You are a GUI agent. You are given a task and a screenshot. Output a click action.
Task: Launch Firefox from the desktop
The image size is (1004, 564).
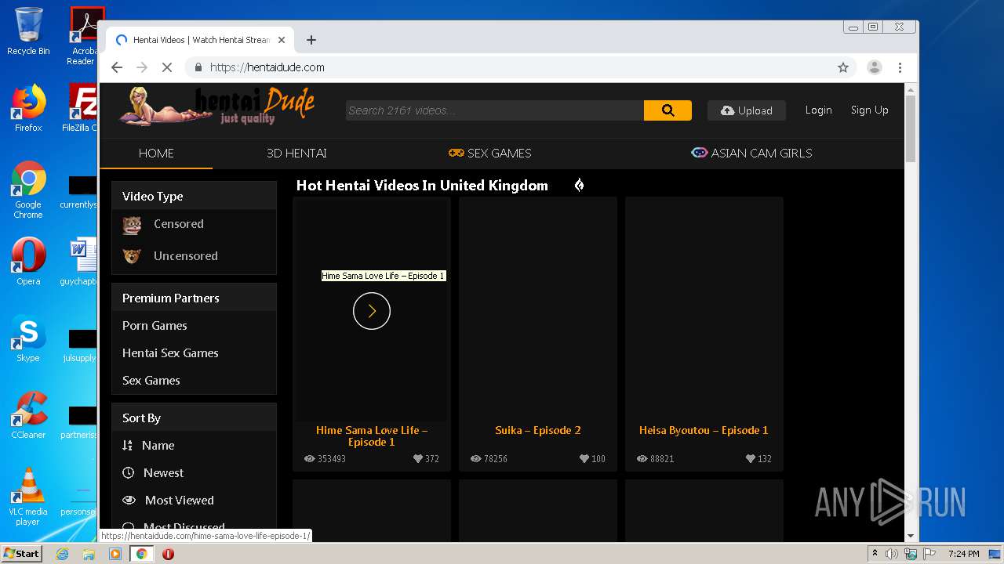28,108
